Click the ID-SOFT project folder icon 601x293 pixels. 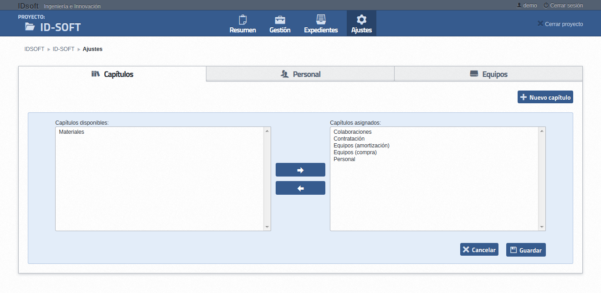click(30, 27)
